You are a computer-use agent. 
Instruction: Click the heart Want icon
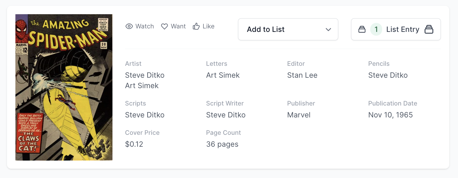click(x=164, y=26)
